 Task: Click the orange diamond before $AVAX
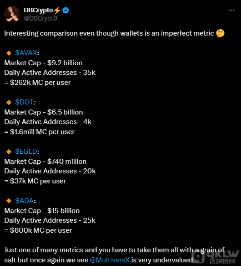tap(9, 53)
